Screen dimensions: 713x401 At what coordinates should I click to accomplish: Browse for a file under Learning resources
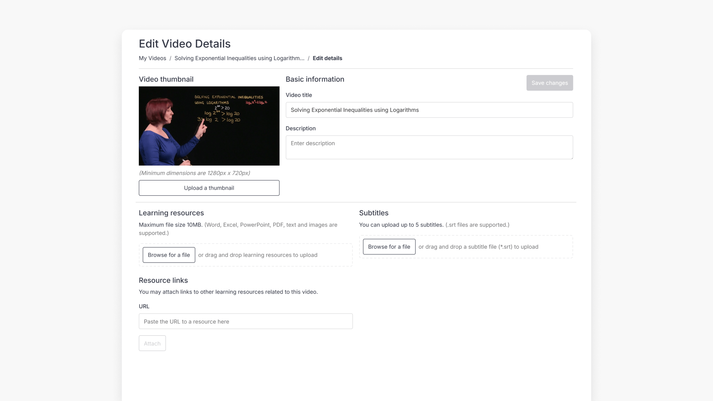169,255
